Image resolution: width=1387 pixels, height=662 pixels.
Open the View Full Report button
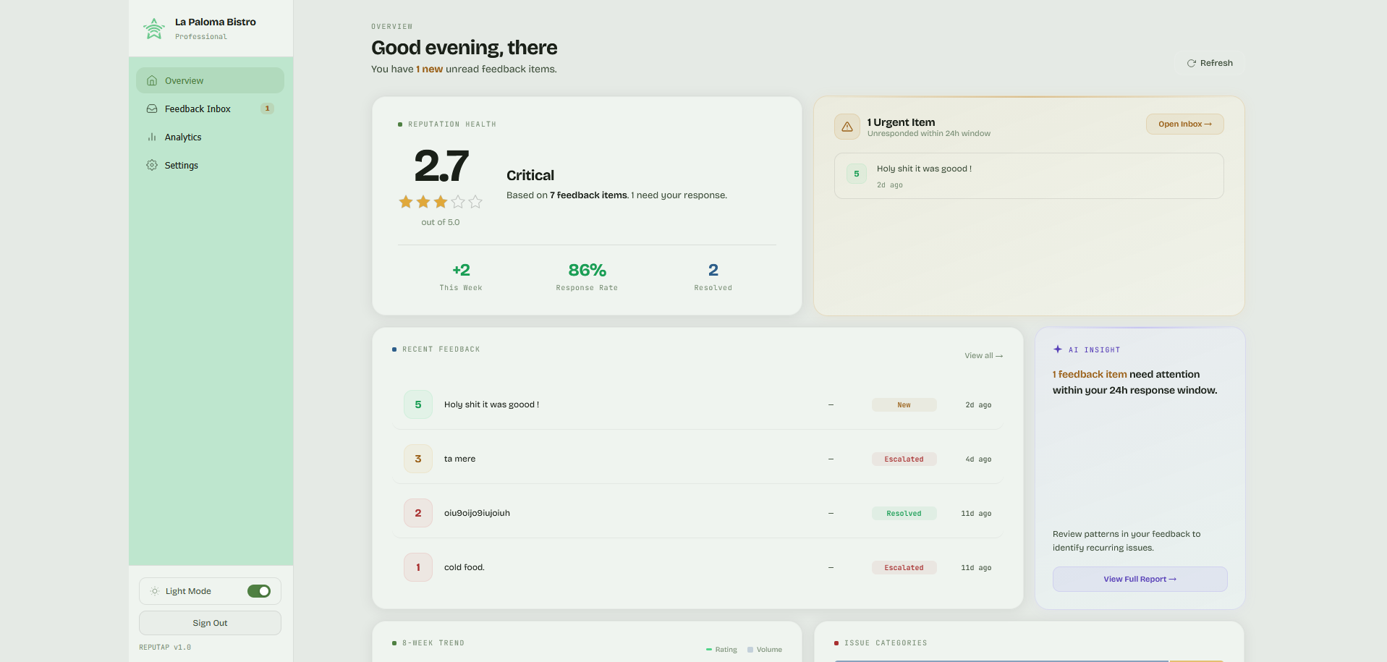(1140, 579)
